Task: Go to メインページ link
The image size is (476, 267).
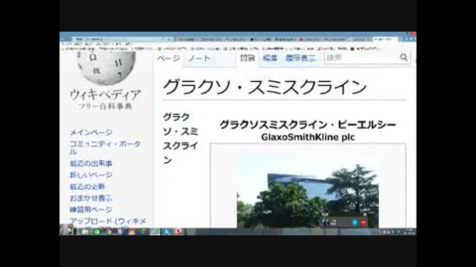Action: (x=91, y=133)
